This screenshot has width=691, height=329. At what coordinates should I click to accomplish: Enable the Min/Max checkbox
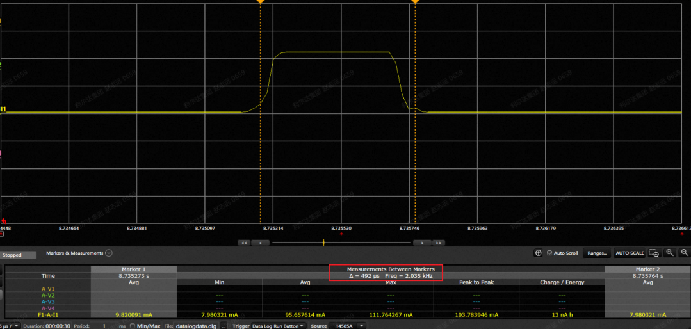(x=133, y=326)
